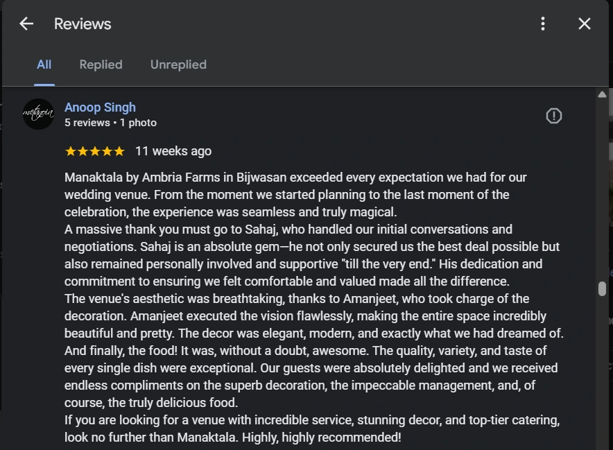Click the fifth star of the rating

click(x=119, y=151)
